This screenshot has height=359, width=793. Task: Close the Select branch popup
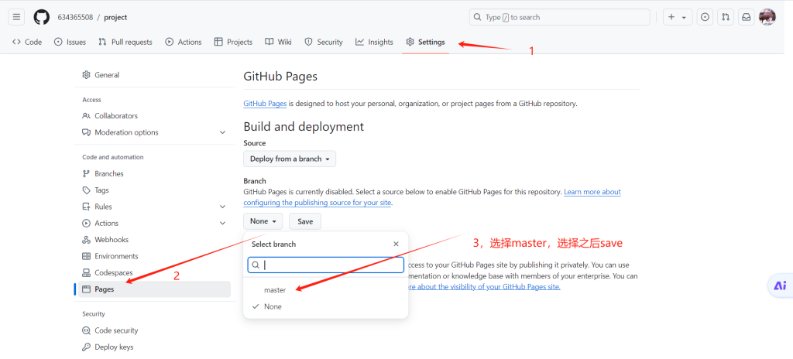click(396, 244)
